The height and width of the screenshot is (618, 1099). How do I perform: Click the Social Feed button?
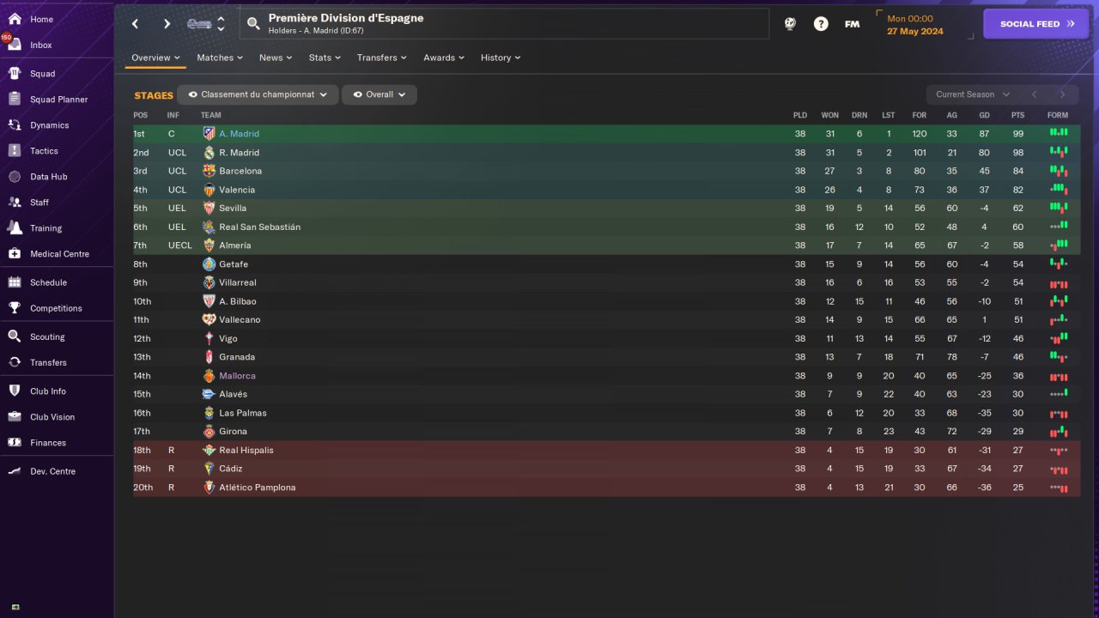1037,24
